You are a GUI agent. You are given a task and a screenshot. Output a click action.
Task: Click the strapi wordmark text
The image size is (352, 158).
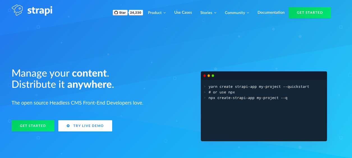tap(40, 11)
